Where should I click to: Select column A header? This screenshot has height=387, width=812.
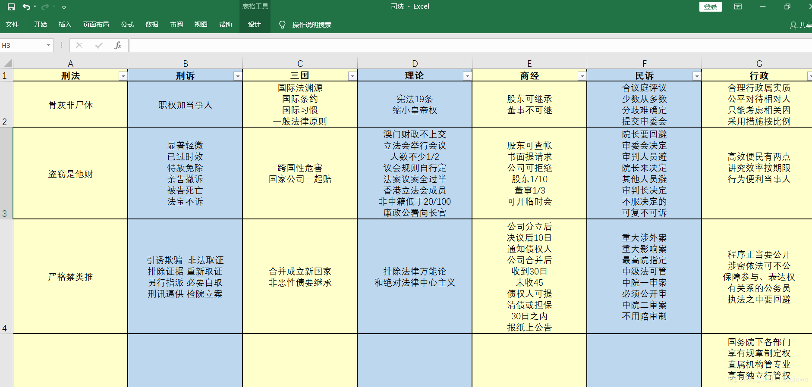click(71, 63)
